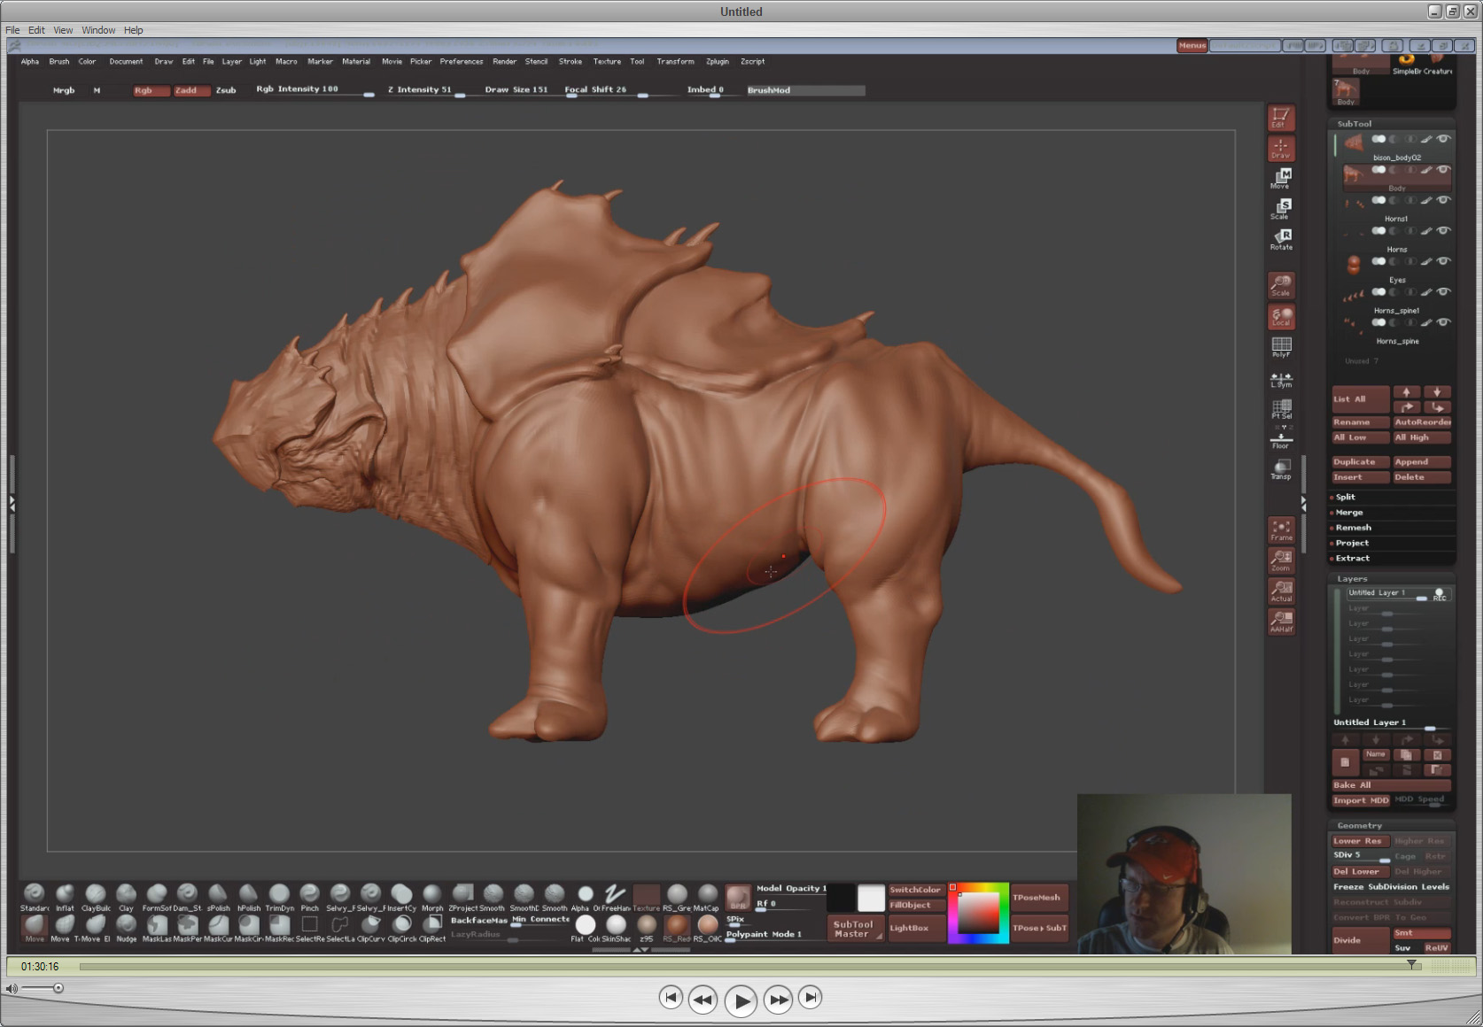1483x1027 pixels.
Task: Open the Preferences menu
Action: click(462, 61)
